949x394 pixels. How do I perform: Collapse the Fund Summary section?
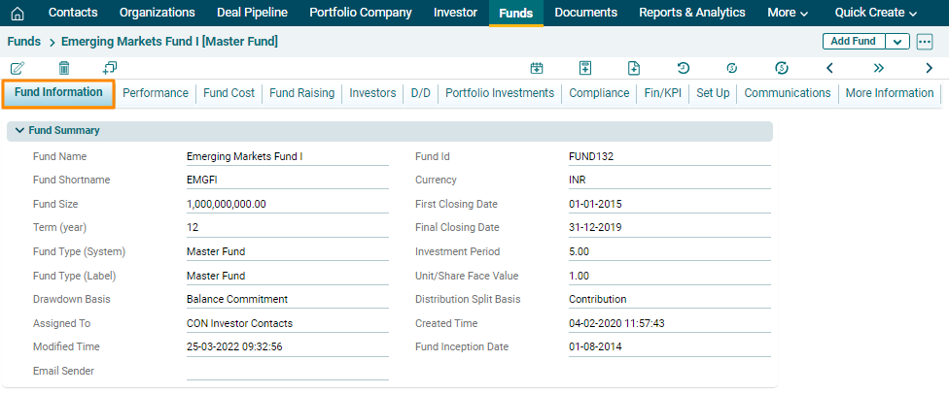point(19,131)
